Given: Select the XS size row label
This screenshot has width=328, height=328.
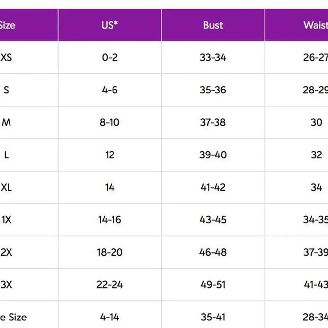Looking at the screenshot, I should point(6,57).
